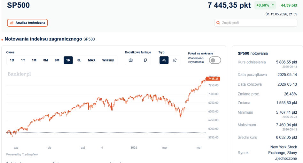Image resolution: width=303 pixels, height=163 pixels.
Task: Open Analiza techniczna button
Action: coord(27,23)
